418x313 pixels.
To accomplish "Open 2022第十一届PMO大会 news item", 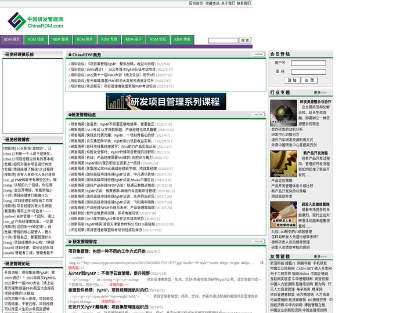I will tap(121, 75).
